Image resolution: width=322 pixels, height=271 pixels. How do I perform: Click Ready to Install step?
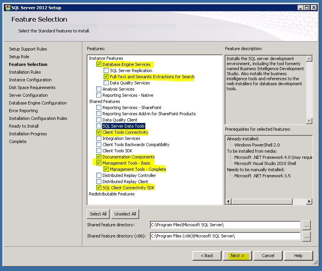coord(24,126)
